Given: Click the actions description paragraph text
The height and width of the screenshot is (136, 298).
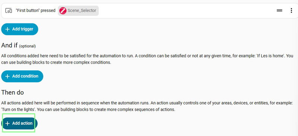Looking at the screenshot, I should tap(147, 106).
